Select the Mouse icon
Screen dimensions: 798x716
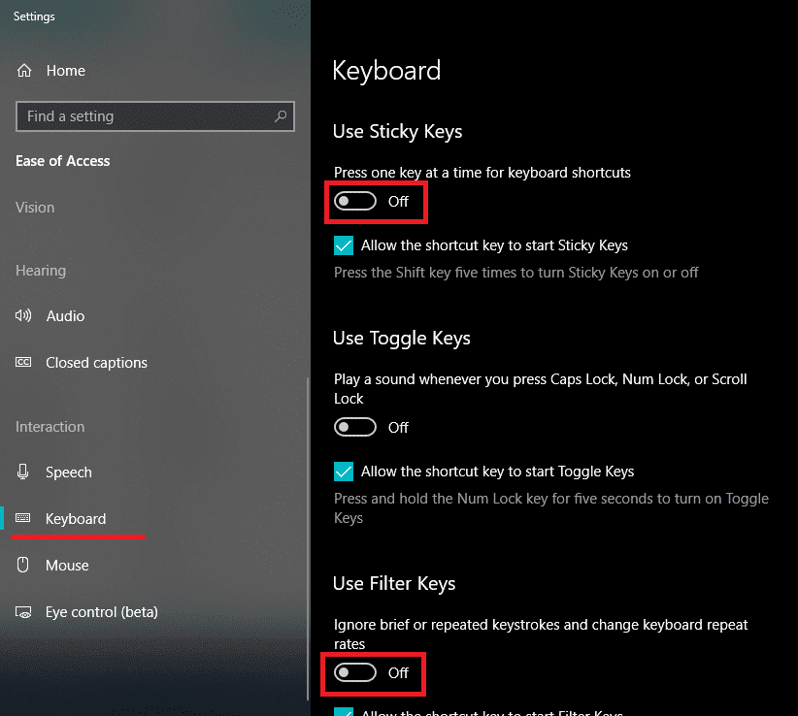(24, 565)
